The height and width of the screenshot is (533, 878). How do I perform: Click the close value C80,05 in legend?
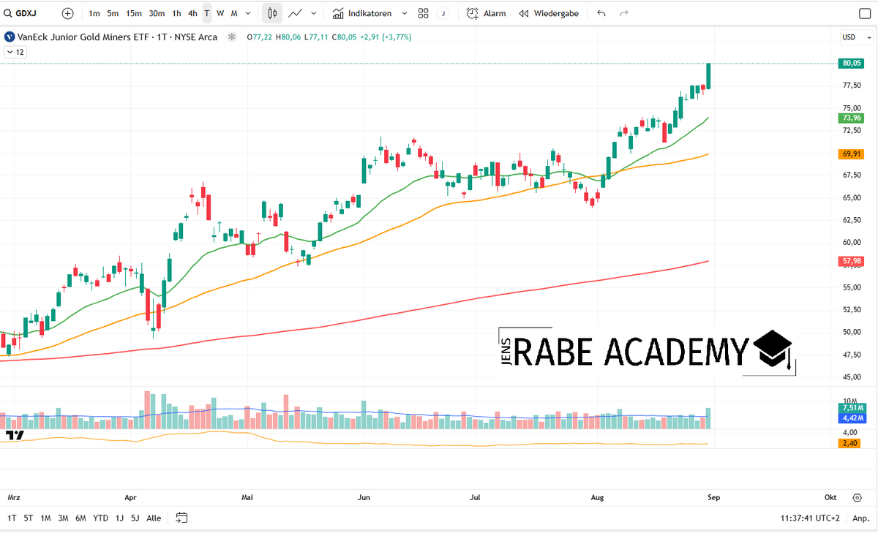(343, 37)
